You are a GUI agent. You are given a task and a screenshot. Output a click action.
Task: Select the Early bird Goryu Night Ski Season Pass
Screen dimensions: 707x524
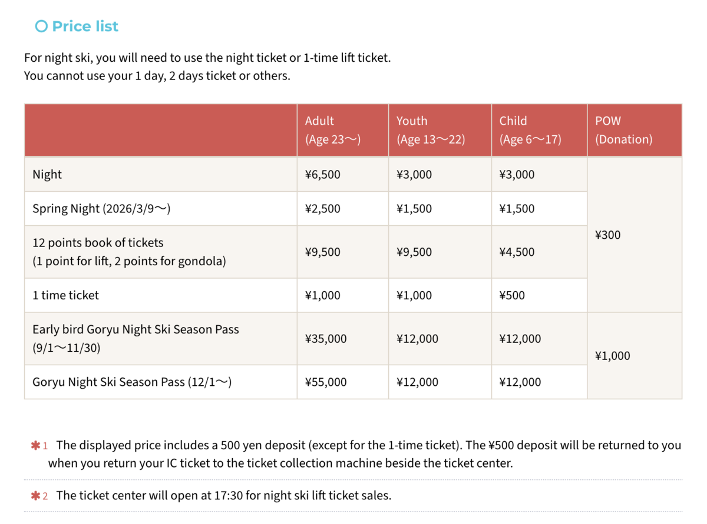(136, 338)
